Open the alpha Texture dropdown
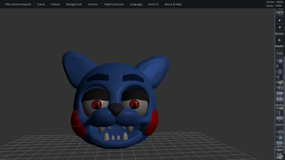Image resolution: width=285 pixels, height=160 pixels. [x=281, y=137]
